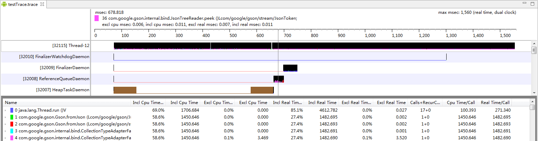Expand the java.lang.Thread.run row
This screenshot has width=538, height=141.
coord(6,110)
